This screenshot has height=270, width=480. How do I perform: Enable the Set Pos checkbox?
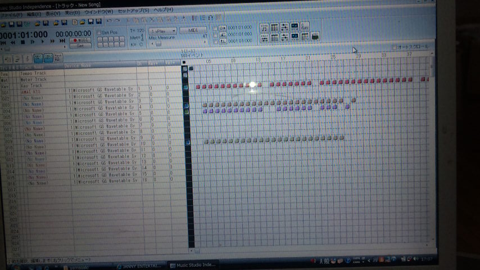coord(99,33)
